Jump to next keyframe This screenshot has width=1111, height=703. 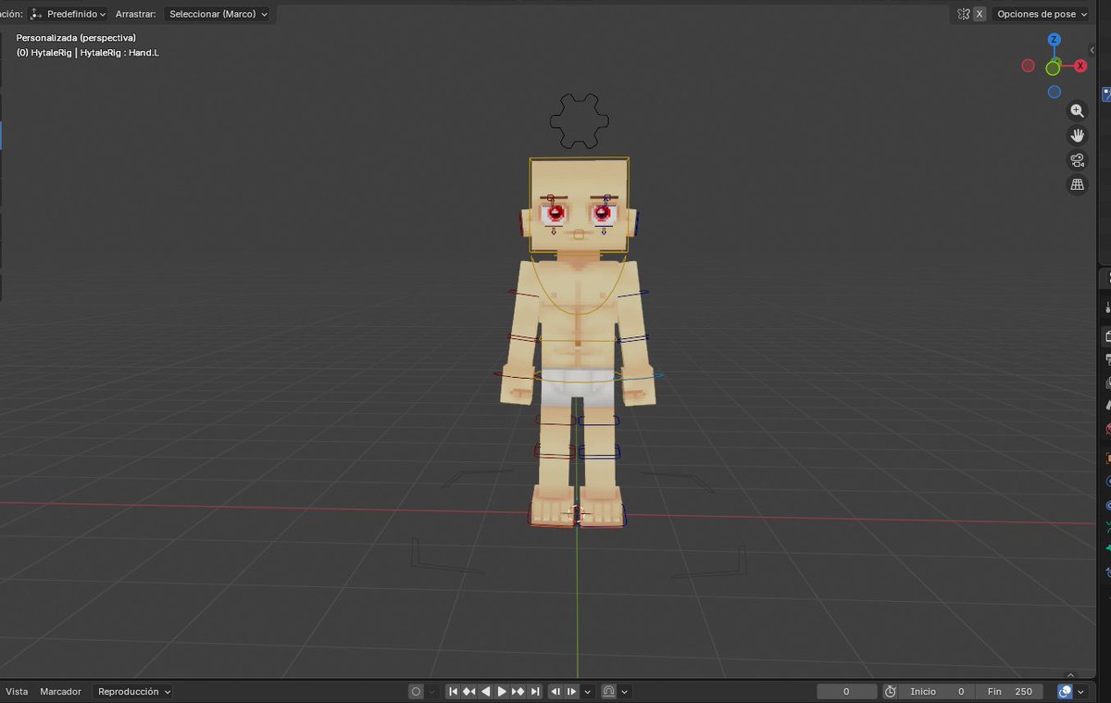[518, 691]
